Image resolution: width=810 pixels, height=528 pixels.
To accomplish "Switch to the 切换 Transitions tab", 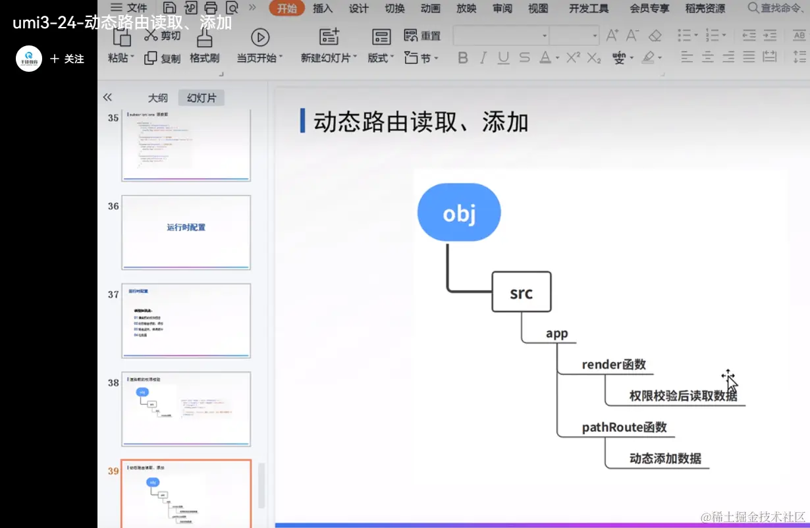I will point(394,9).
